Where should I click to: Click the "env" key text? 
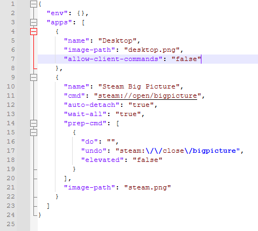coord(57,13)
